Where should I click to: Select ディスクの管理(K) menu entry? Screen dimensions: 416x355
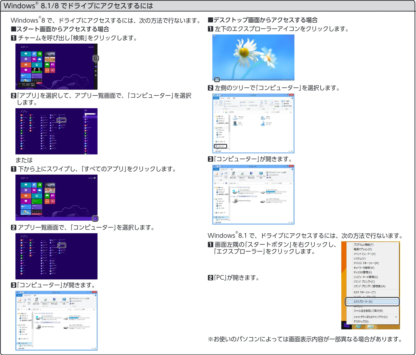[x=363, y=272]
